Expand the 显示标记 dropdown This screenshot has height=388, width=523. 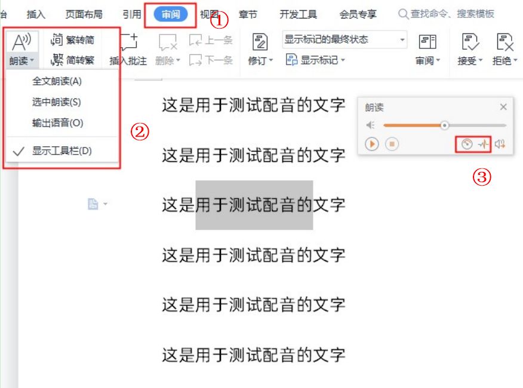pyautogui.click(x=315, y=60)
